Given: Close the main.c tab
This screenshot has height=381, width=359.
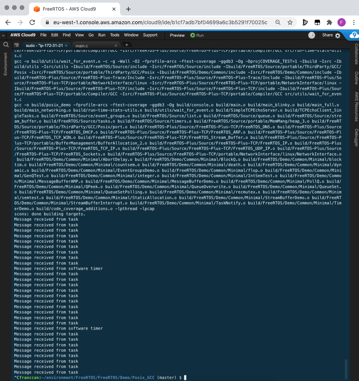Looking at the screenshot, I should coord(116,45).
